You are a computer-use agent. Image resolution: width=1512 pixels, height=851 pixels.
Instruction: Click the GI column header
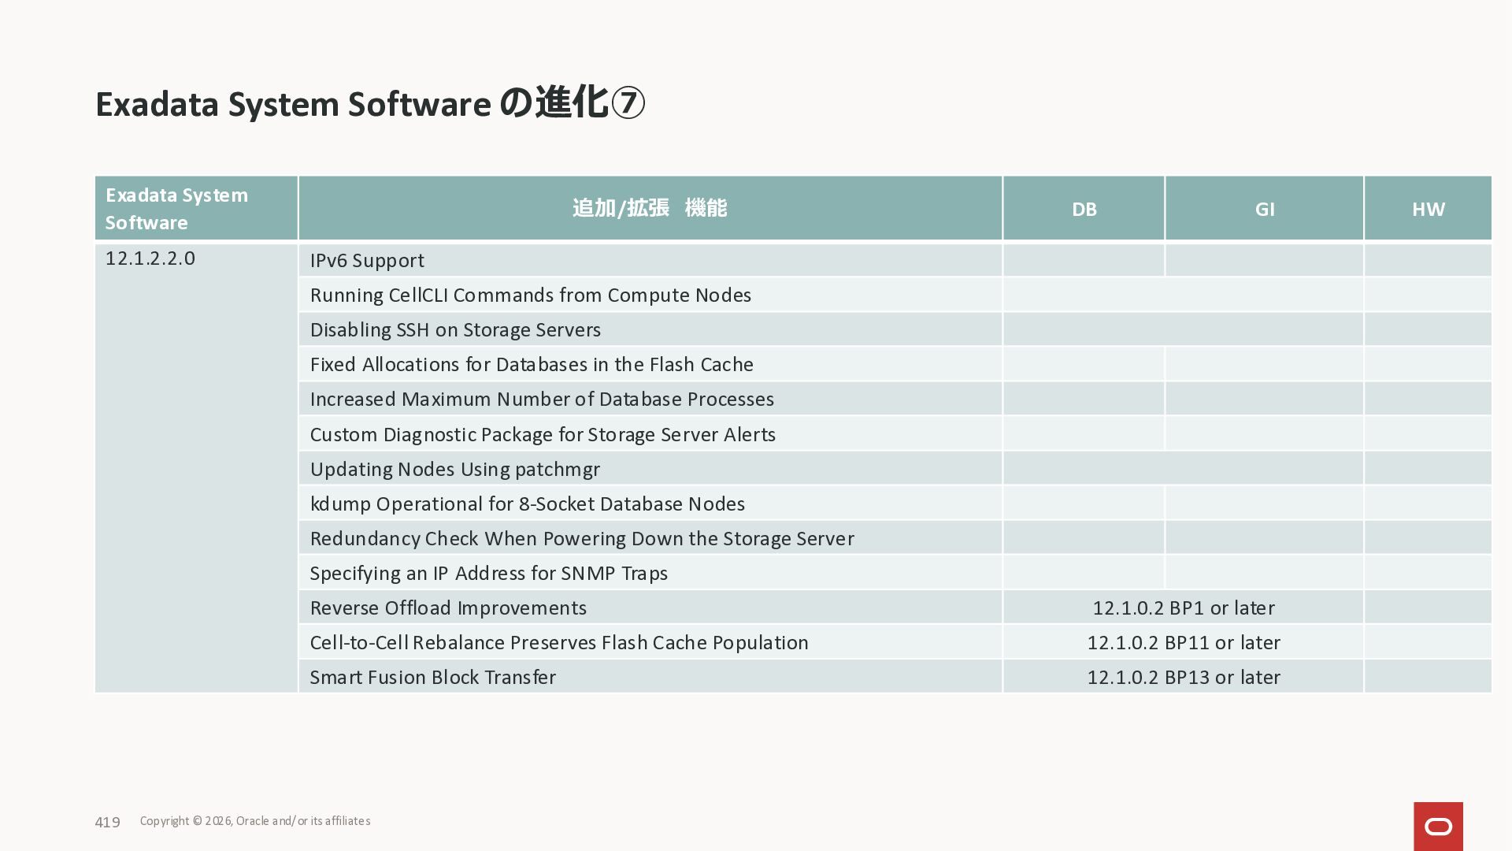click(1264, 209)
